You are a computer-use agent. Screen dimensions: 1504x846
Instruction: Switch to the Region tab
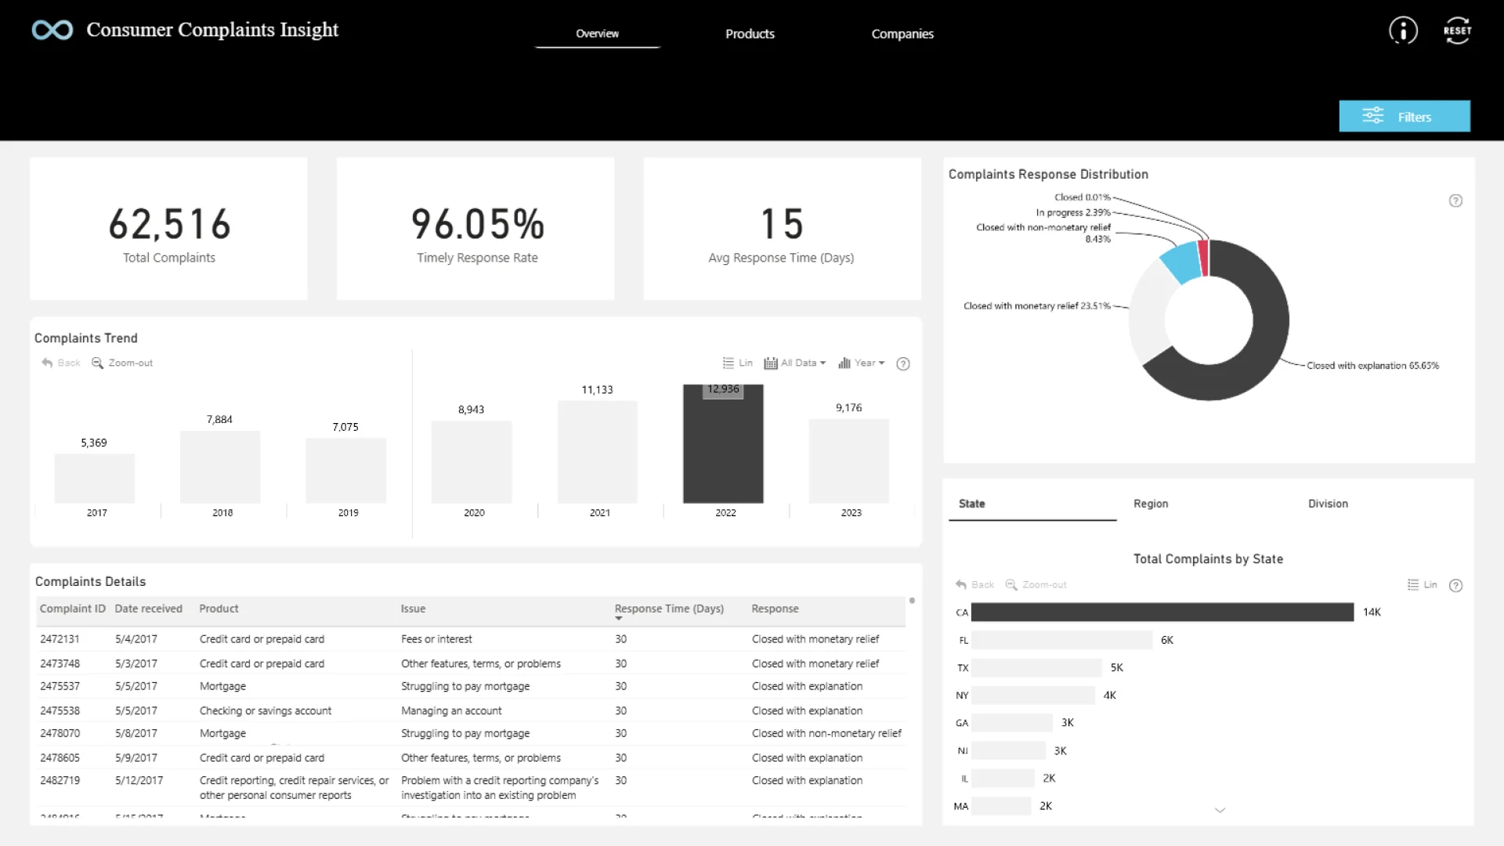coord(1150,504)
